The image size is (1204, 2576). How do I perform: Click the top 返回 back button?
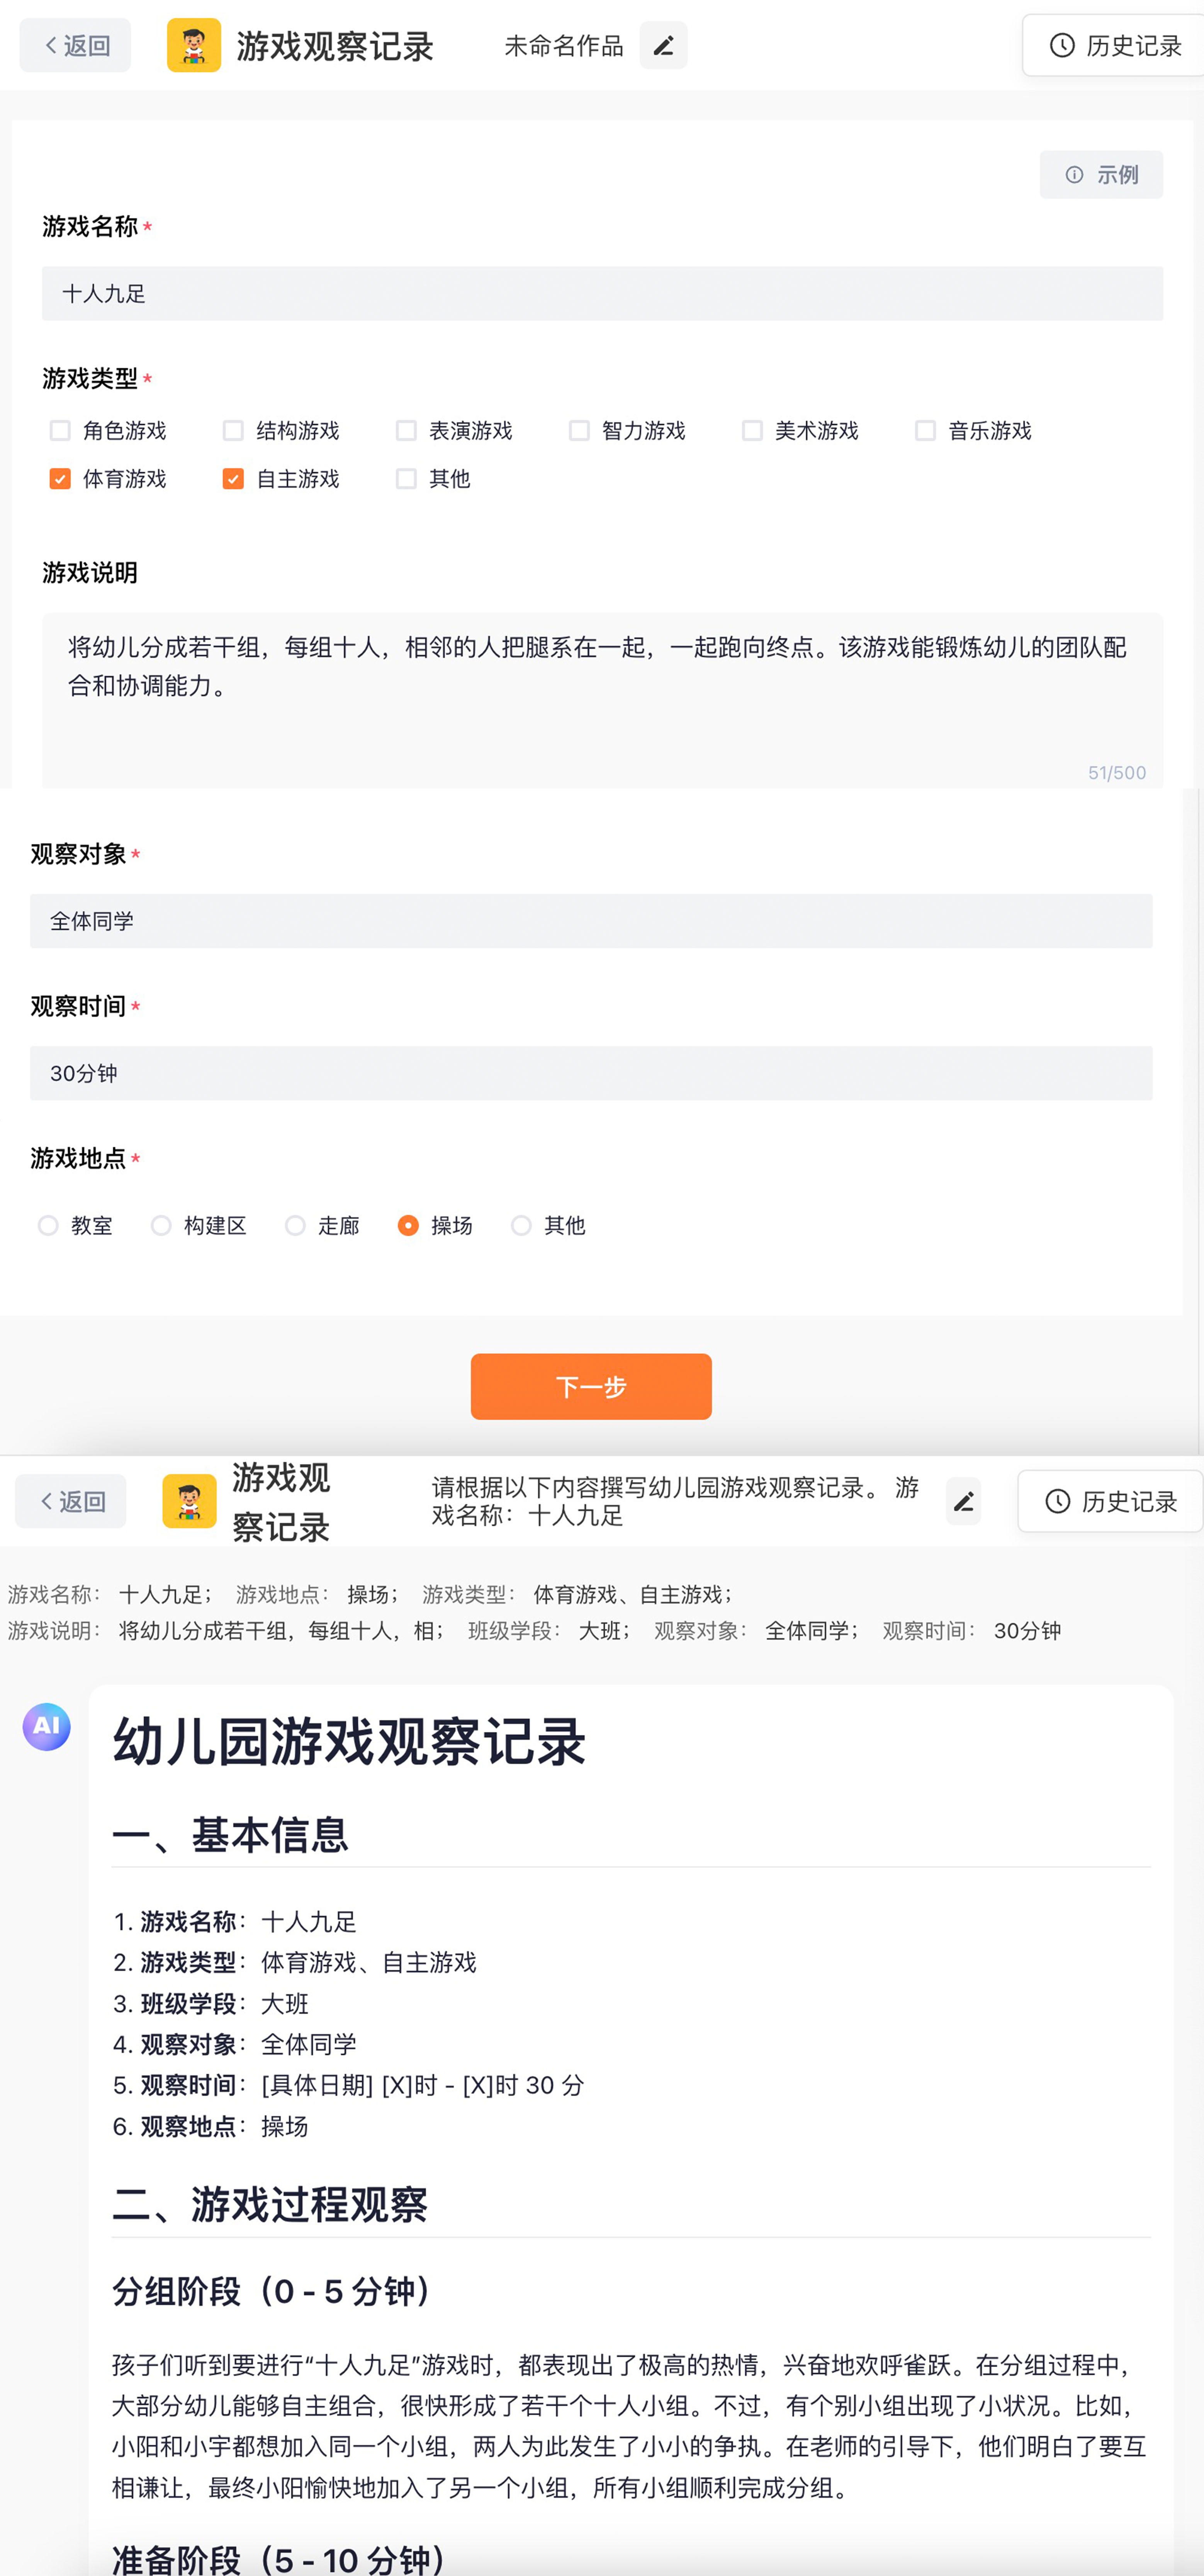(75, 45)
